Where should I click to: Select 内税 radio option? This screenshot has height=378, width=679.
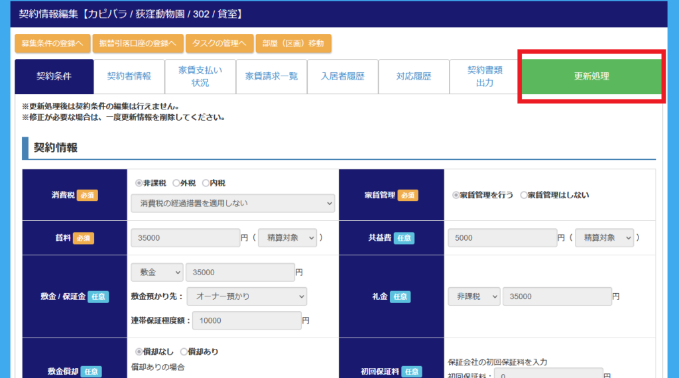pos(206,183)
